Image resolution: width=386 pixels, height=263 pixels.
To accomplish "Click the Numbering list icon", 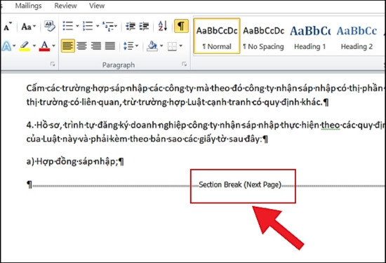I will 88,26.
